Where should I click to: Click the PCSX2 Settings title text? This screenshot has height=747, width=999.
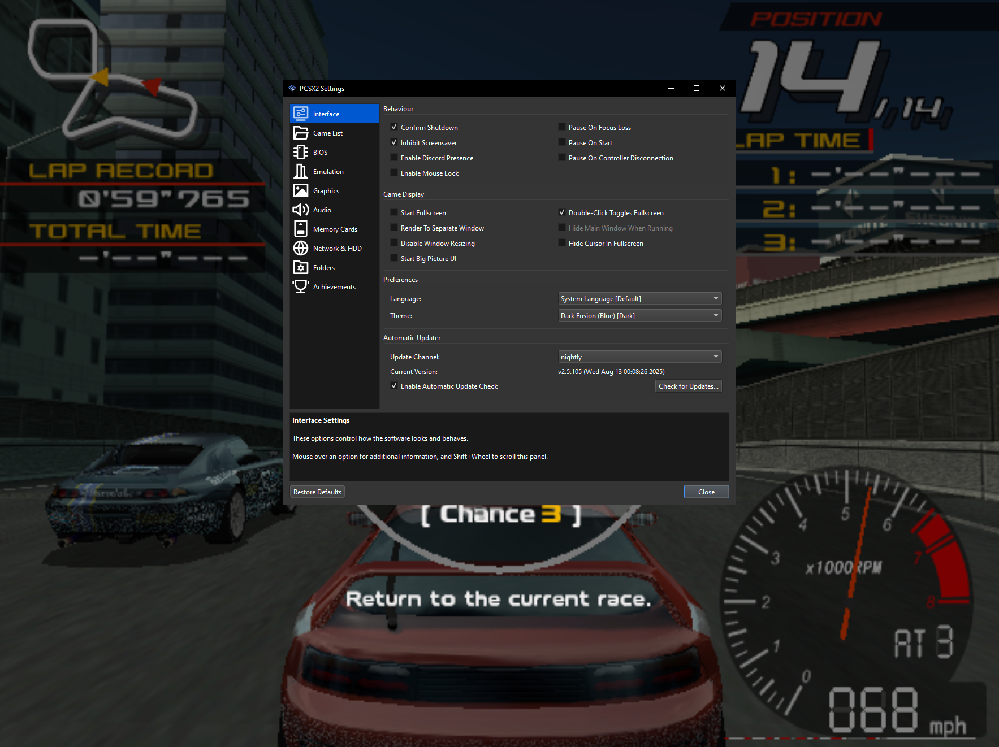pyautogui.click(x=322, y=89)
